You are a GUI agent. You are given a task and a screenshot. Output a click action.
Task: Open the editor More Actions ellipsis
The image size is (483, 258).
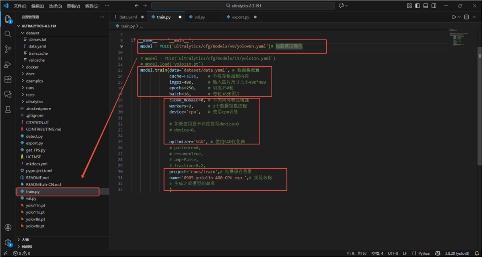pos(475,17)
